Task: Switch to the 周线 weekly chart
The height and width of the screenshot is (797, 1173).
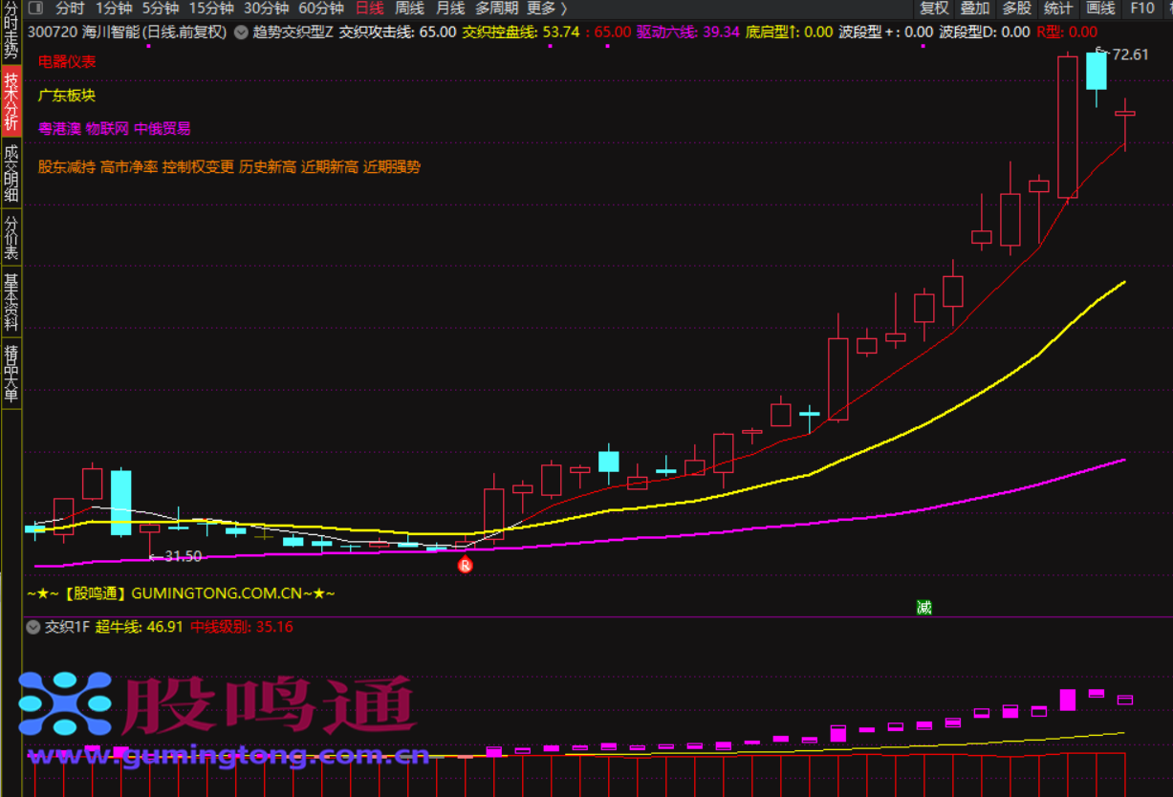Action: [x=409, y=9]
